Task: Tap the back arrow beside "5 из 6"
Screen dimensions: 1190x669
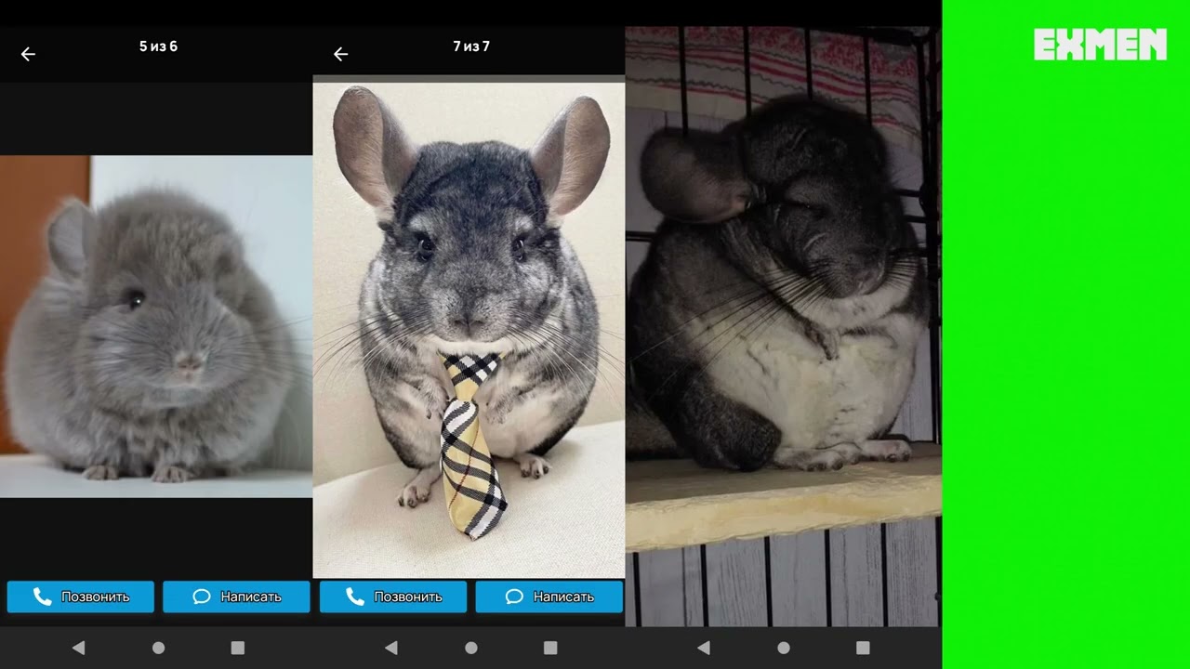Action: pyautogui.click(x=28, y=54)
